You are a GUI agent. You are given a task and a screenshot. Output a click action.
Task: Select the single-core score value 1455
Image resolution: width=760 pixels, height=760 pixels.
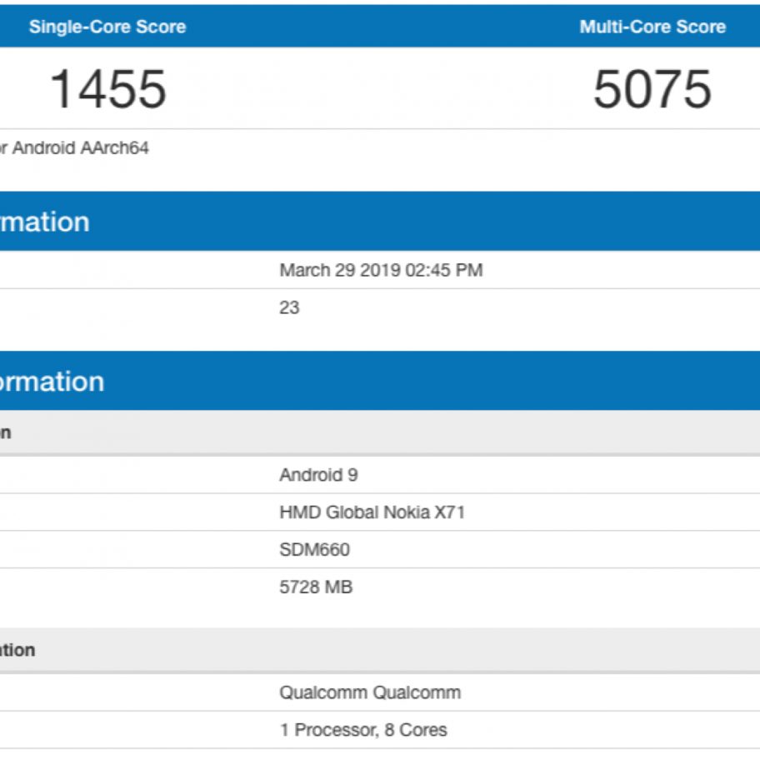pyautogui.click(x=108, y=89)
